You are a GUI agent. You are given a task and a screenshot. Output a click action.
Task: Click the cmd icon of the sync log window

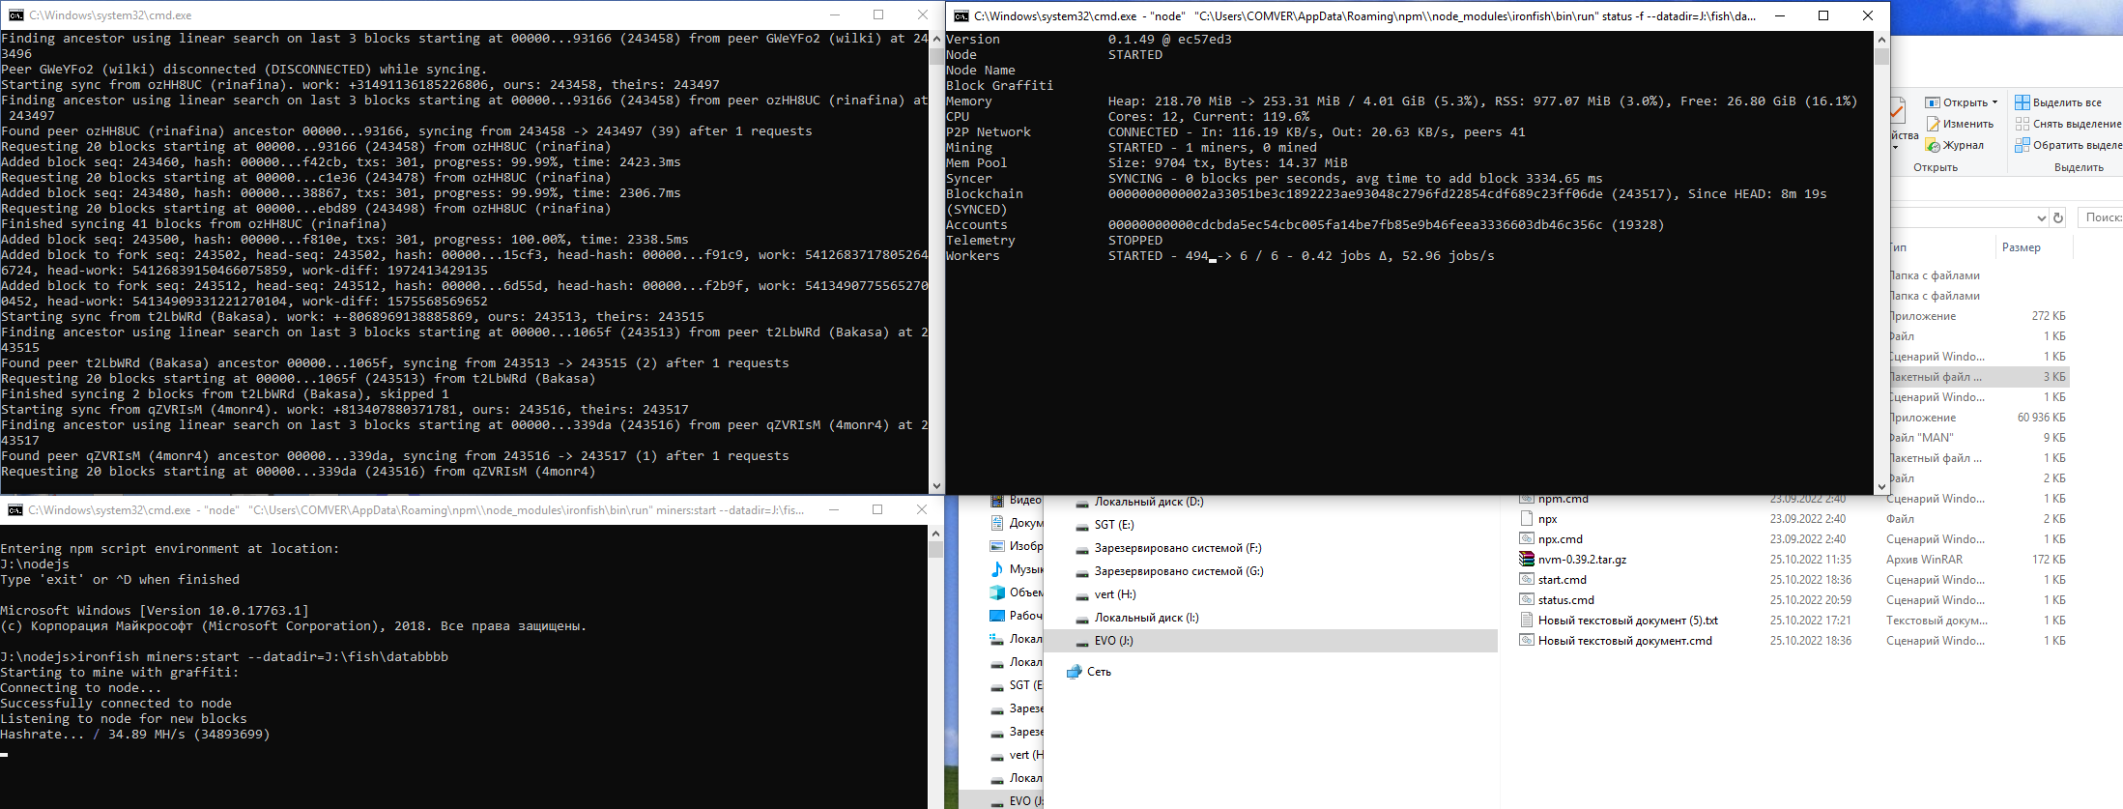tap(15, 15)
